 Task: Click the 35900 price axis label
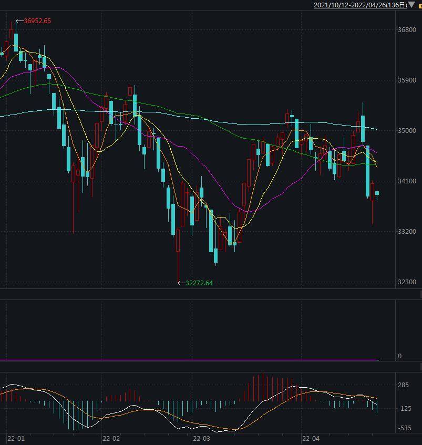tap(407, 80)
